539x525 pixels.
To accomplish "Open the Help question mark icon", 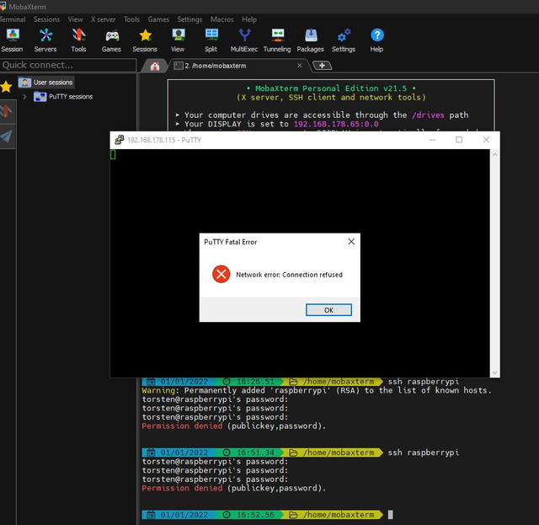I will (376, 40).
